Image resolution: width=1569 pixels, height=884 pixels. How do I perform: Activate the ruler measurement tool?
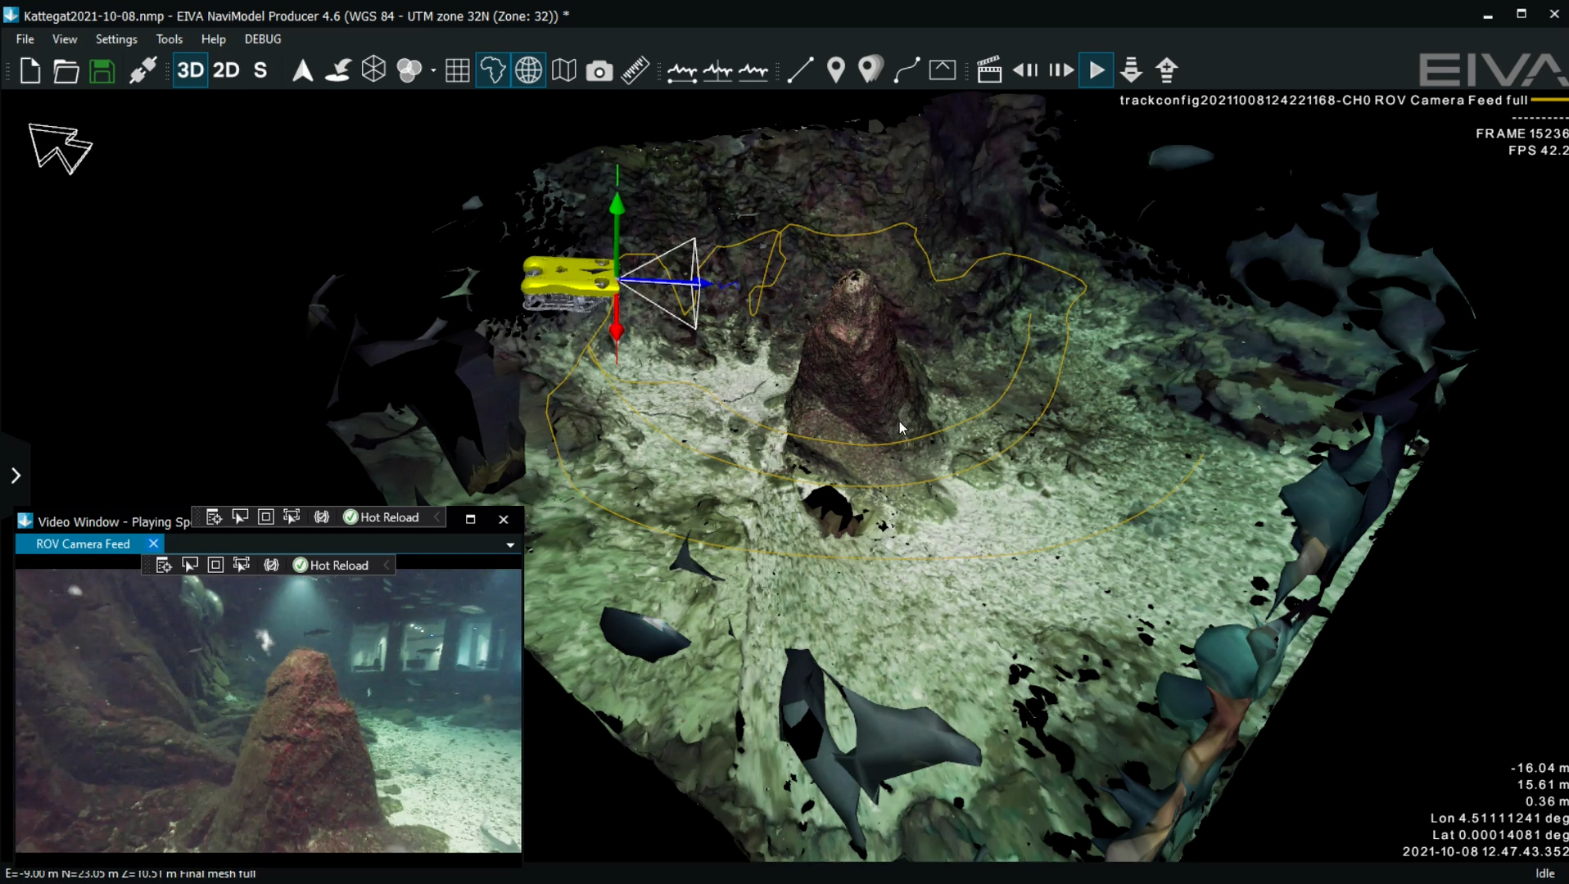[x=635, y=71]
